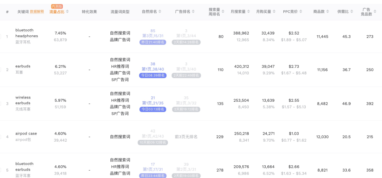Sort by 供需比 column arrows
The width and height of the screenshot is (382, 178).
pos(352,12)
